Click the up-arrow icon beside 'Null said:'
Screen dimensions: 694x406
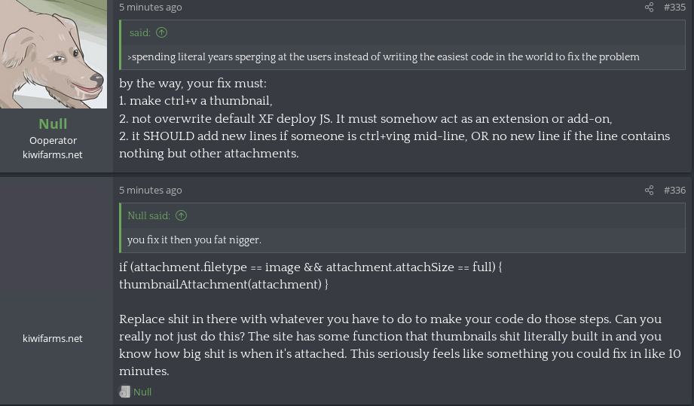181,215
